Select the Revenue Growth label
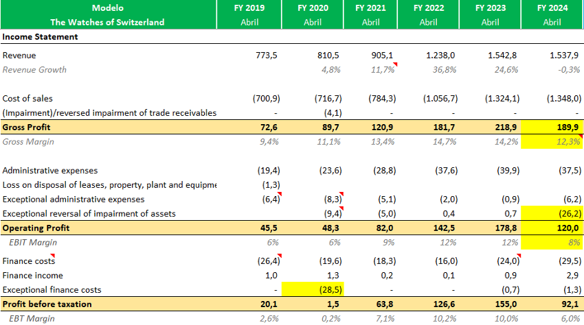Viewport: 584px width, 325px height. point(34,70)
